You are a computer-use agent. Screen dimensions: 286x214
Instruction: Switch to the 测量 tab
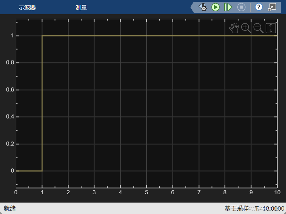coord(81,7)
